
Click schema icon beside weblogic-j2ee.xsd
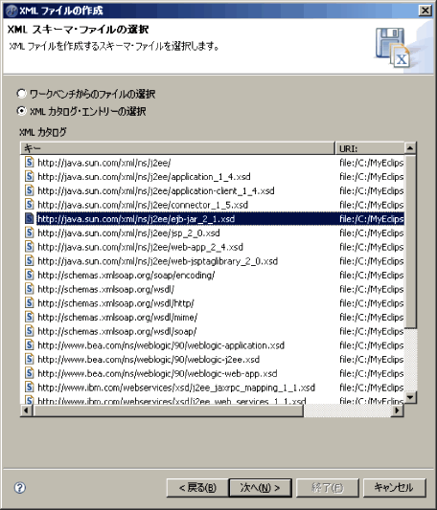(x=30, y=359)
